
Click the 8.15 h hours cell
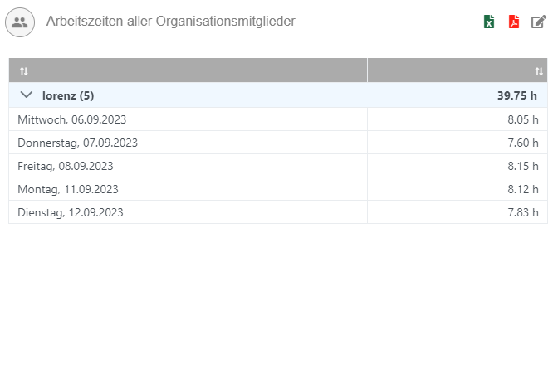(523, 166)
